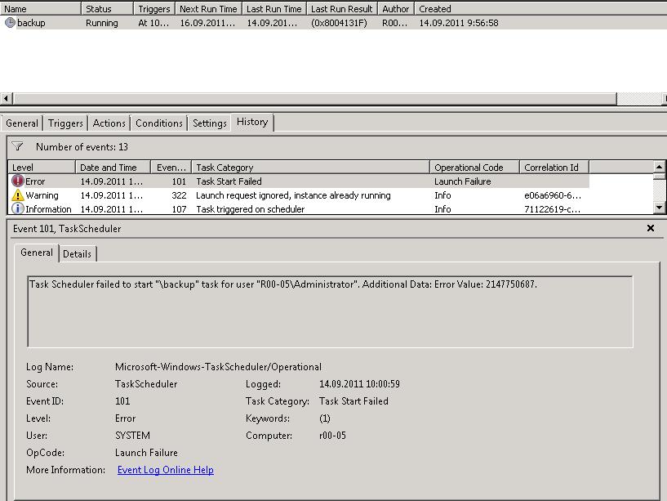Screen dimensions: 667x501
Task: Open the General task tab
Action: (x=22, y=123)
